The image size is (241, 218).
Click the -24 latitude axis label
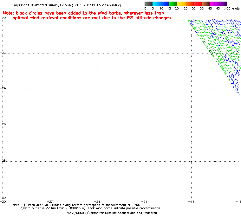tap(3, 88)
